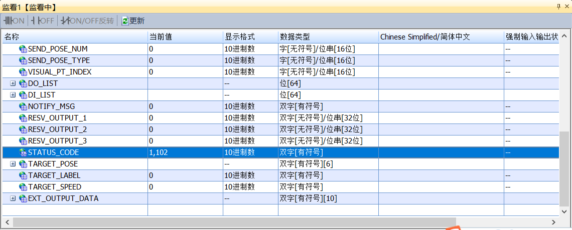
Task: Click the horizontal scrollbar left arrow
Action: (7, 222)
